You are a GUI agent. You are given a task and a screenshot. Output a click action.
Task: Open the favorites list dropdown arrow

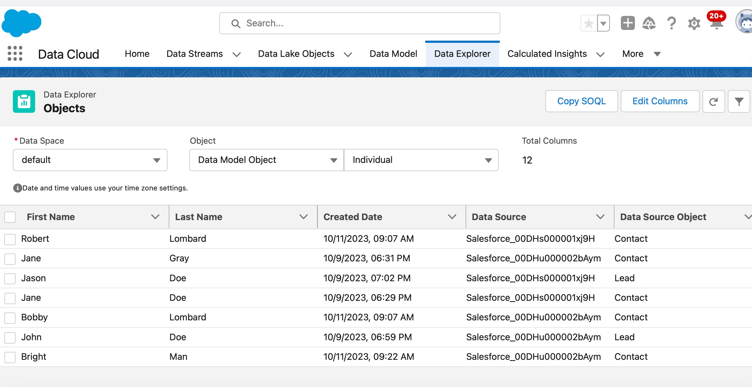tap(603, 23)
